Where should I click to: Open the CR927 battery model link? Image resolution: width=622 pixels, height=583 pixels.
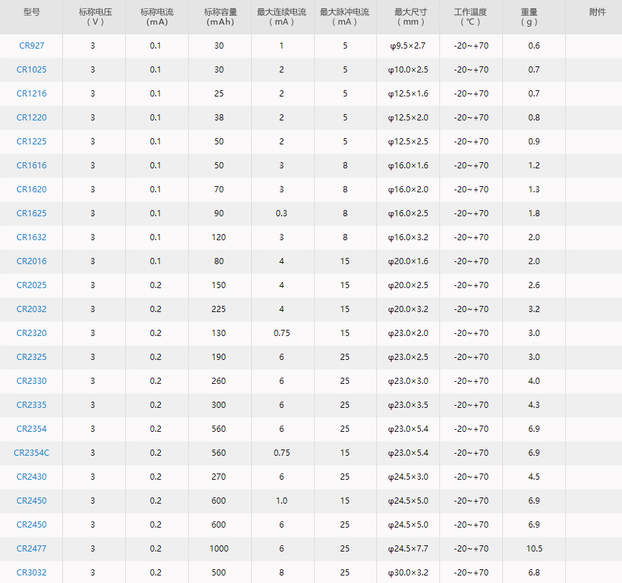coord(31,46)
